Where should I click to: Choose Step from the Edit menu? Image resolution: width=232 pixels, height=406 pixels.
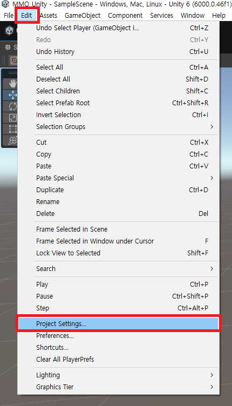click(x=119, y=308)
